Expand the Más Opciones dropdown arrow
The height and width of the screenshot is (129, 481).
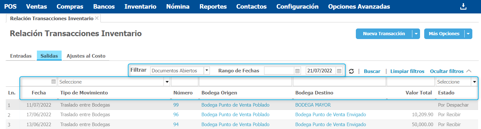[x=468, y=34]
